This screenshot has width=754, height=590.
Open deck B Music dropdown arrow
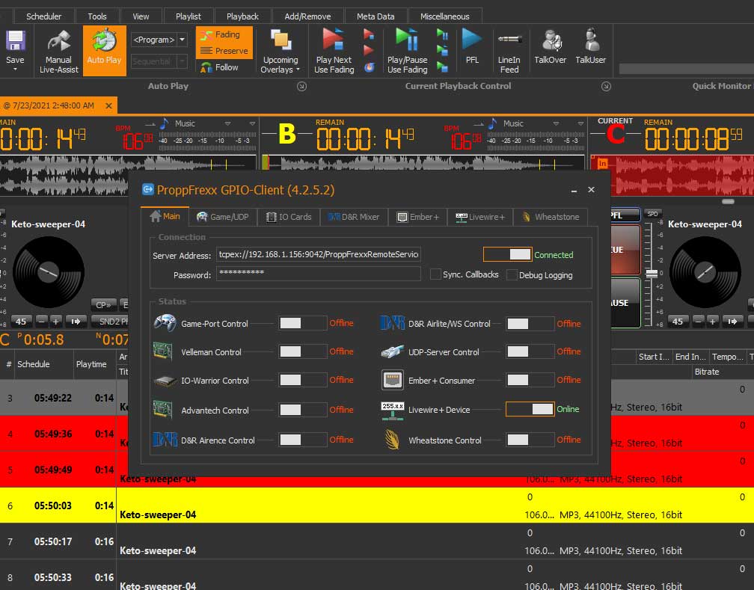tap(555, 123)
